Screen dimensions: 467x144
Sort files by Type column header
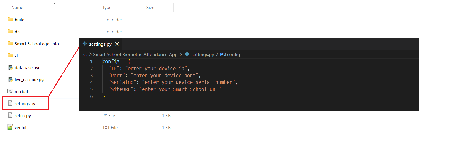(x=107, y=8)
